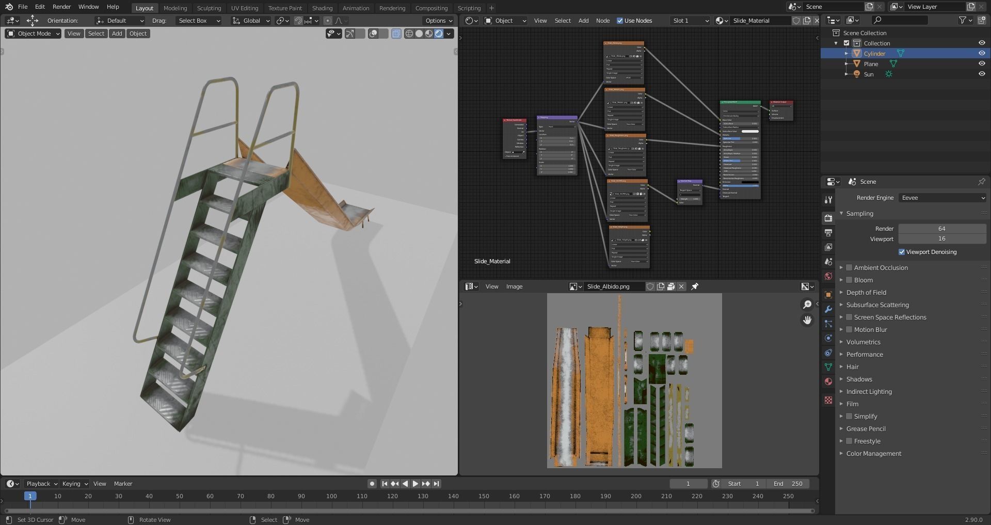
Task: Open the File menu
Action: [23, 7]
